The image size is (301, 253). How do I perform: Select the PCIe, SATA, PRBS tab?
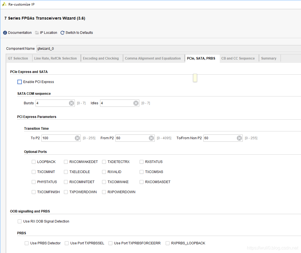(201, 58)
